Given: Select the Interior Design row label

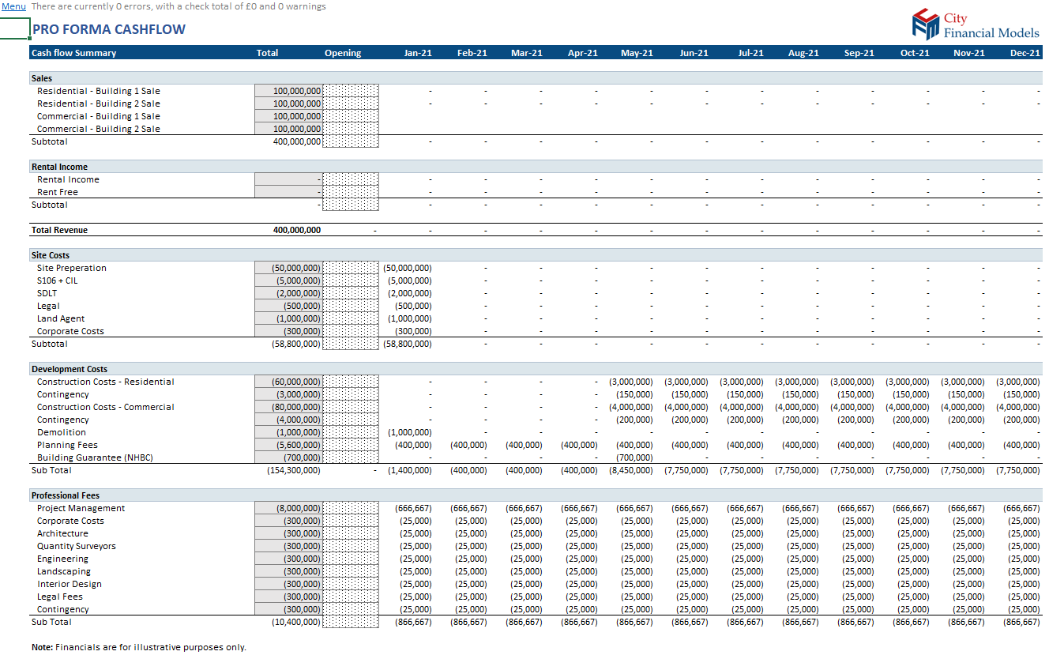Looking at the screenshot, I should (x=70, y=584).
